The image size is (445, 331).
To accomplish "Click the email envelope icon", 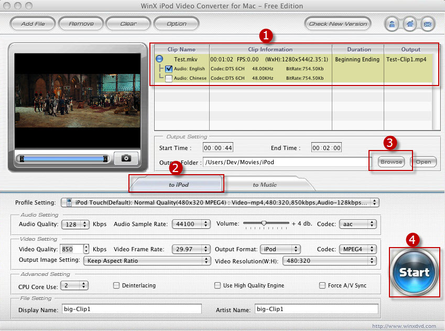I will tap(428, 24).
